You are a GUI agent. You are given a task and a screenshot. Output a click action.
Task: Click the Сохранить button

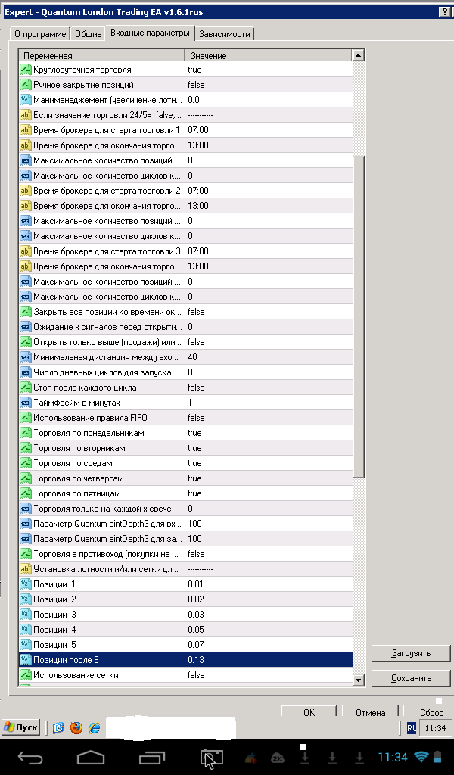pyautogui.click(x=411, y=678)
